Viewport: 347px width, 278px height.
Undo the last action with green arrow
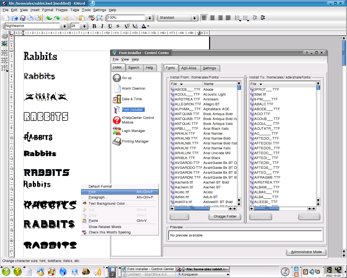point(49,18)
